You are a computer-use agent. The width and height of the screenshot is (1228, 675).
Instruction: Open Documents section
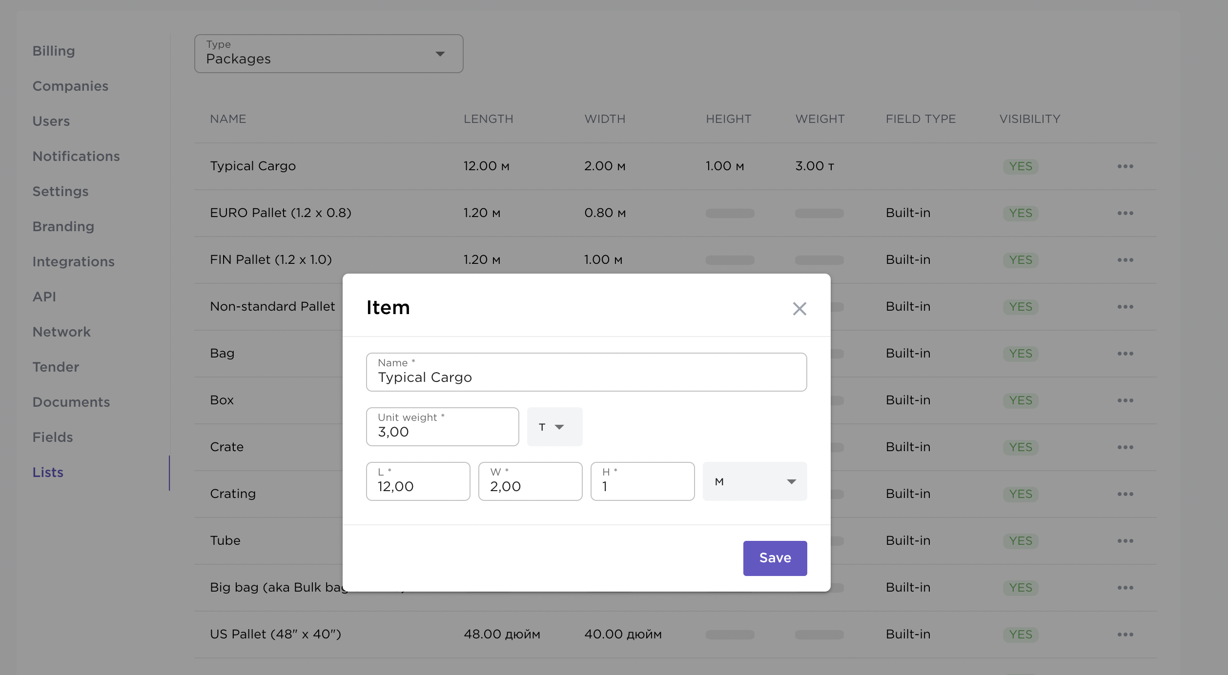point(71,402)
